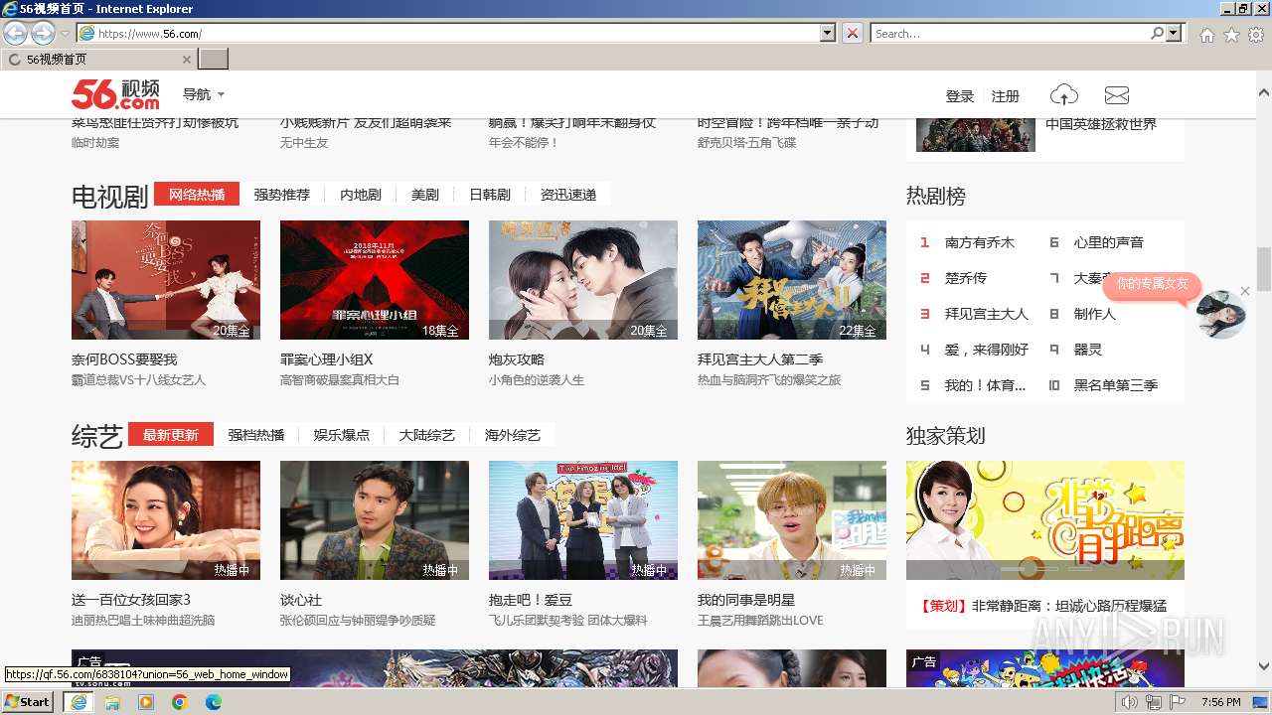Screen dimensions: 1272x715
Task: Open 奈何BOSS要娶我 thumbnail
Action: pos(166,280)
